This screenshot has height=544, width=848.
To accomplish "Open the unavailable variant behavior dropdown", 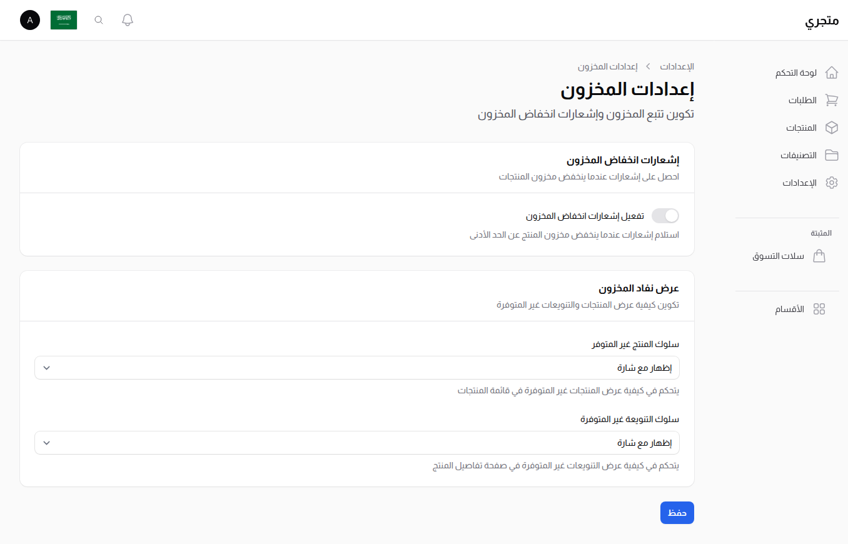I will click(x=357, y=443).
